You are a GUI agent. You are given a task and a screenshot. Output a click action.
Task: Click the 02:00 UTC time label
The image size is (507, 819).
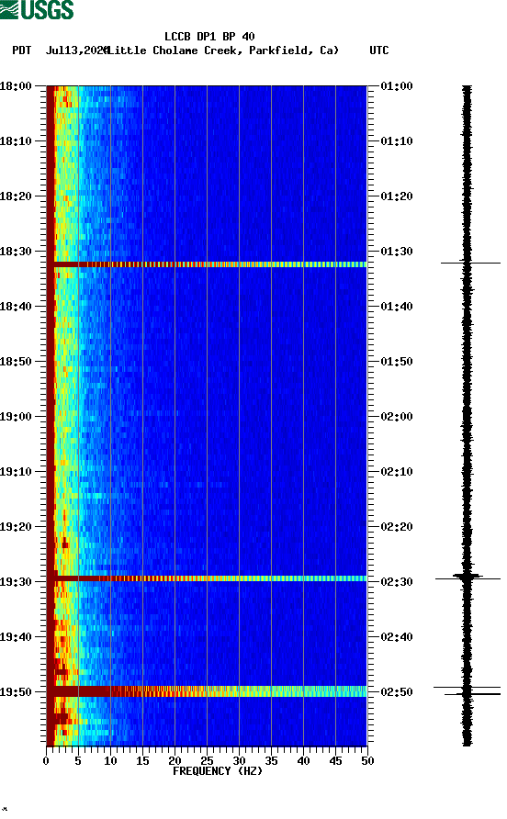coord(397,416)
